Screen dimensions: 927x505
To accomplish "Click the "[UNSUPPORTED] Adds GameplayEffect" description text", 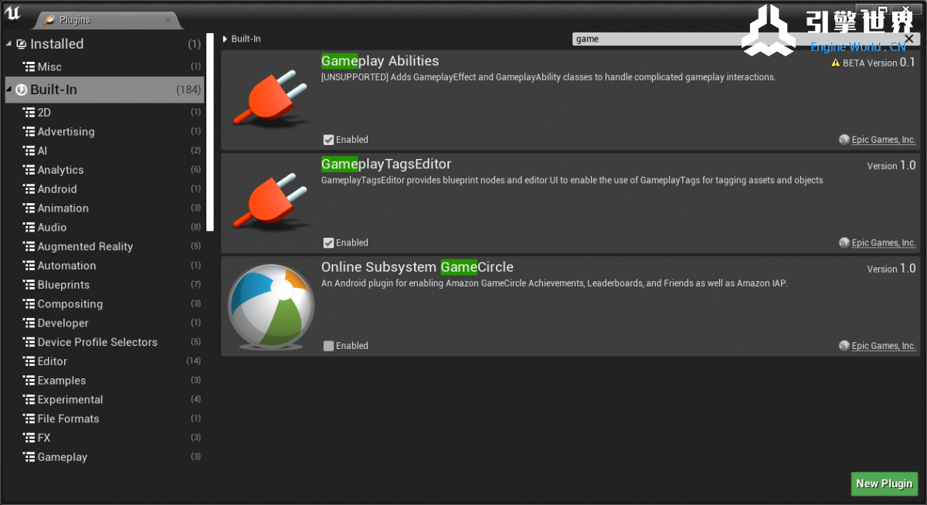I will pyautogui.click(x=548, y=77).
